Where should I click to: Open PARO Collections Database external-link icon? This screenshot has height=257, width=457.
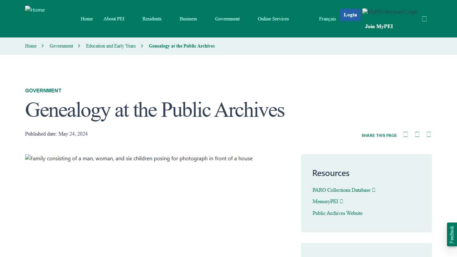pos(374,190)
